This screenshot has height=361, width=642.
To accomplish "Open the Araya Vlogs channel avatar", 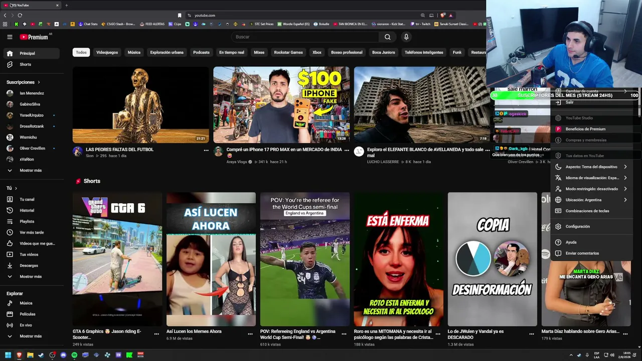I will [218, 151].
